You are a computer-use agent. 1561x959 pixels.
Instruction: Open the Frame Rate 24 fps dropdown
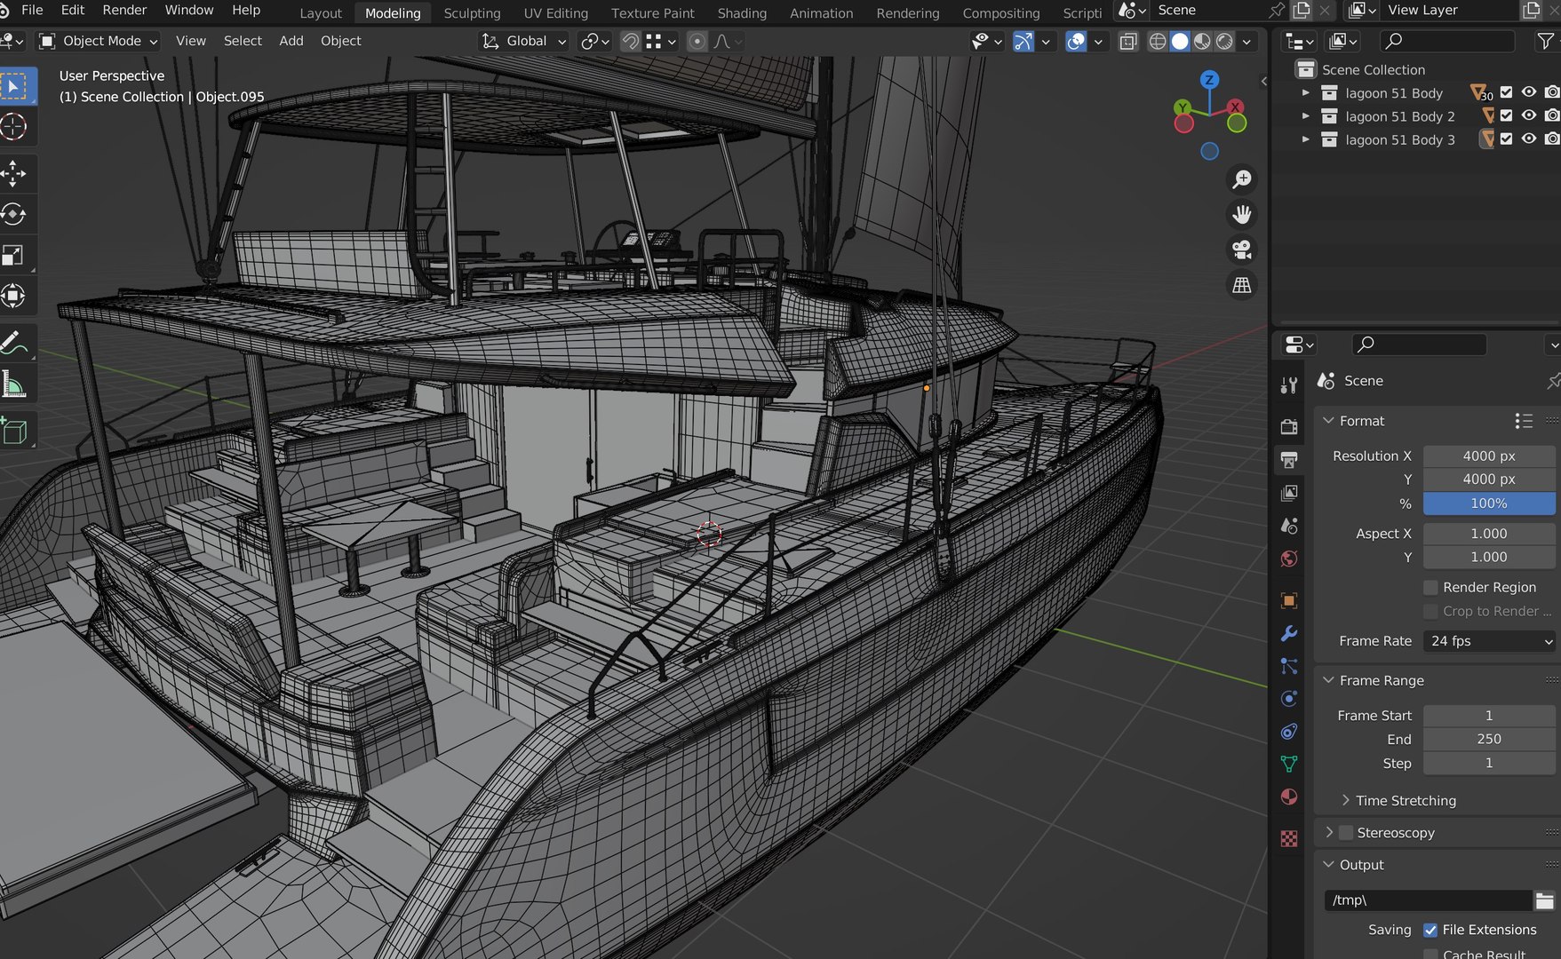pos(1489,641)
